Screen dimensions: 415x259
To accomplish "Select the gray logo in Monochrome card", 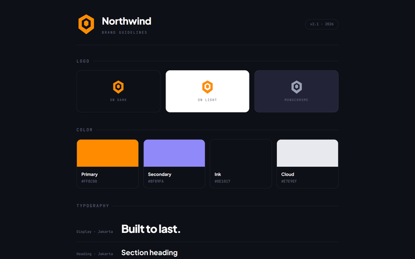I will 297,87.
